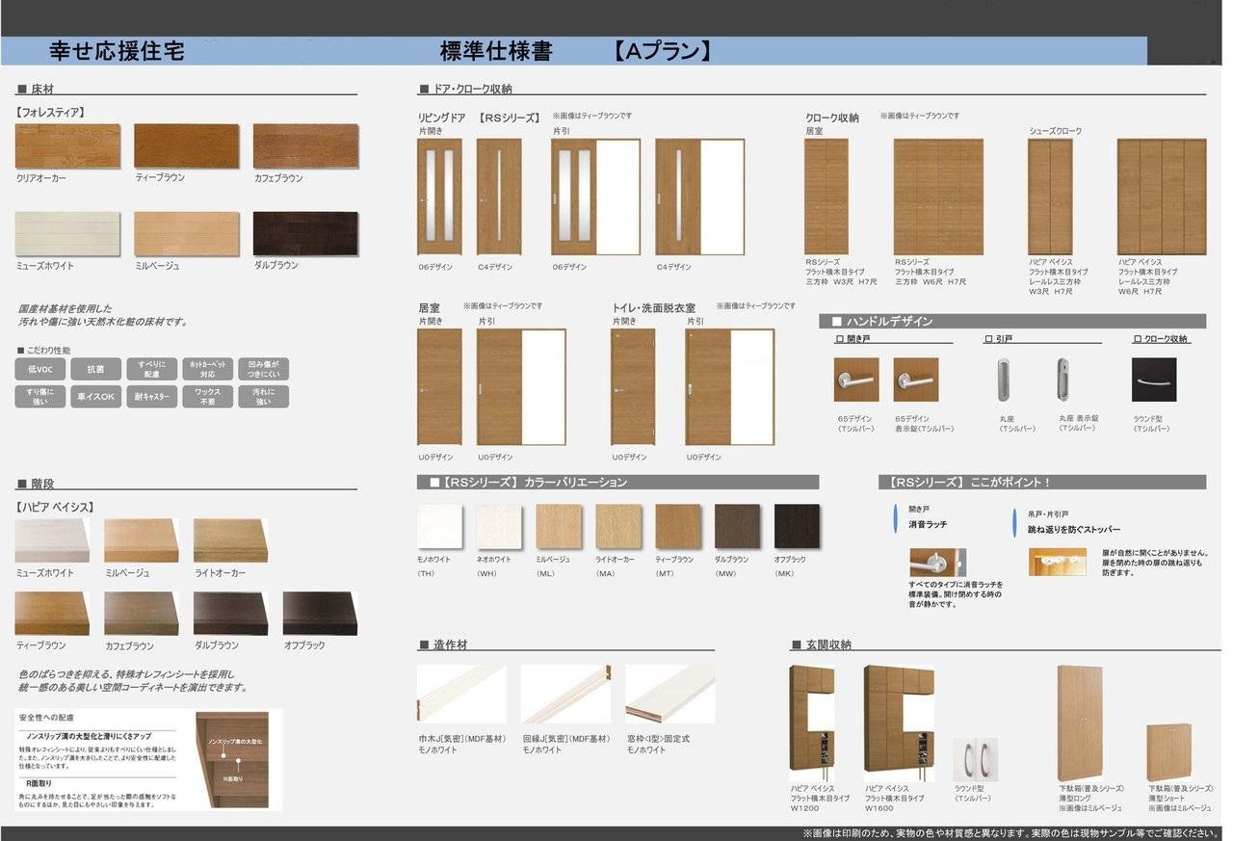The image size is (1233, 841).
Task: Select the 居室 片引 U0デザイン sliding door
Action: (521, 387)
